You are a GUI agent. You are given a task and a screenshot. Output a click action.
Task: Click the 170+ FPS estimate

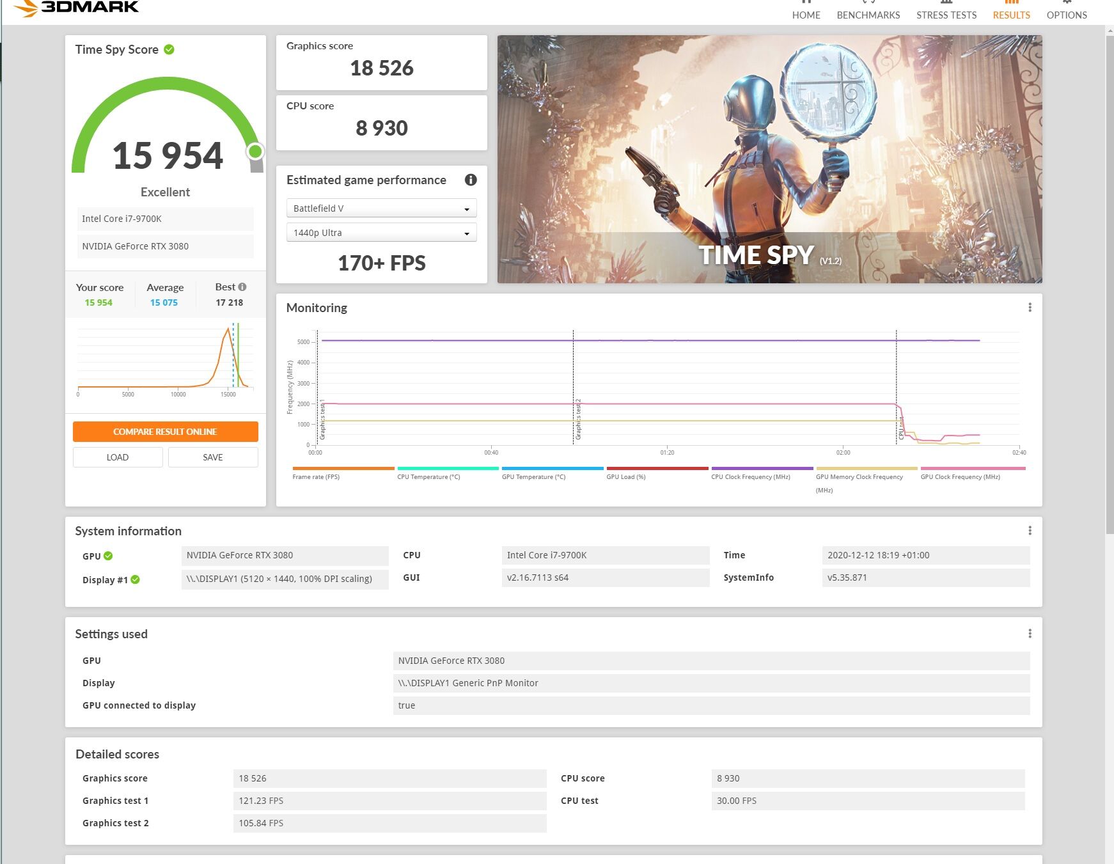382,263
